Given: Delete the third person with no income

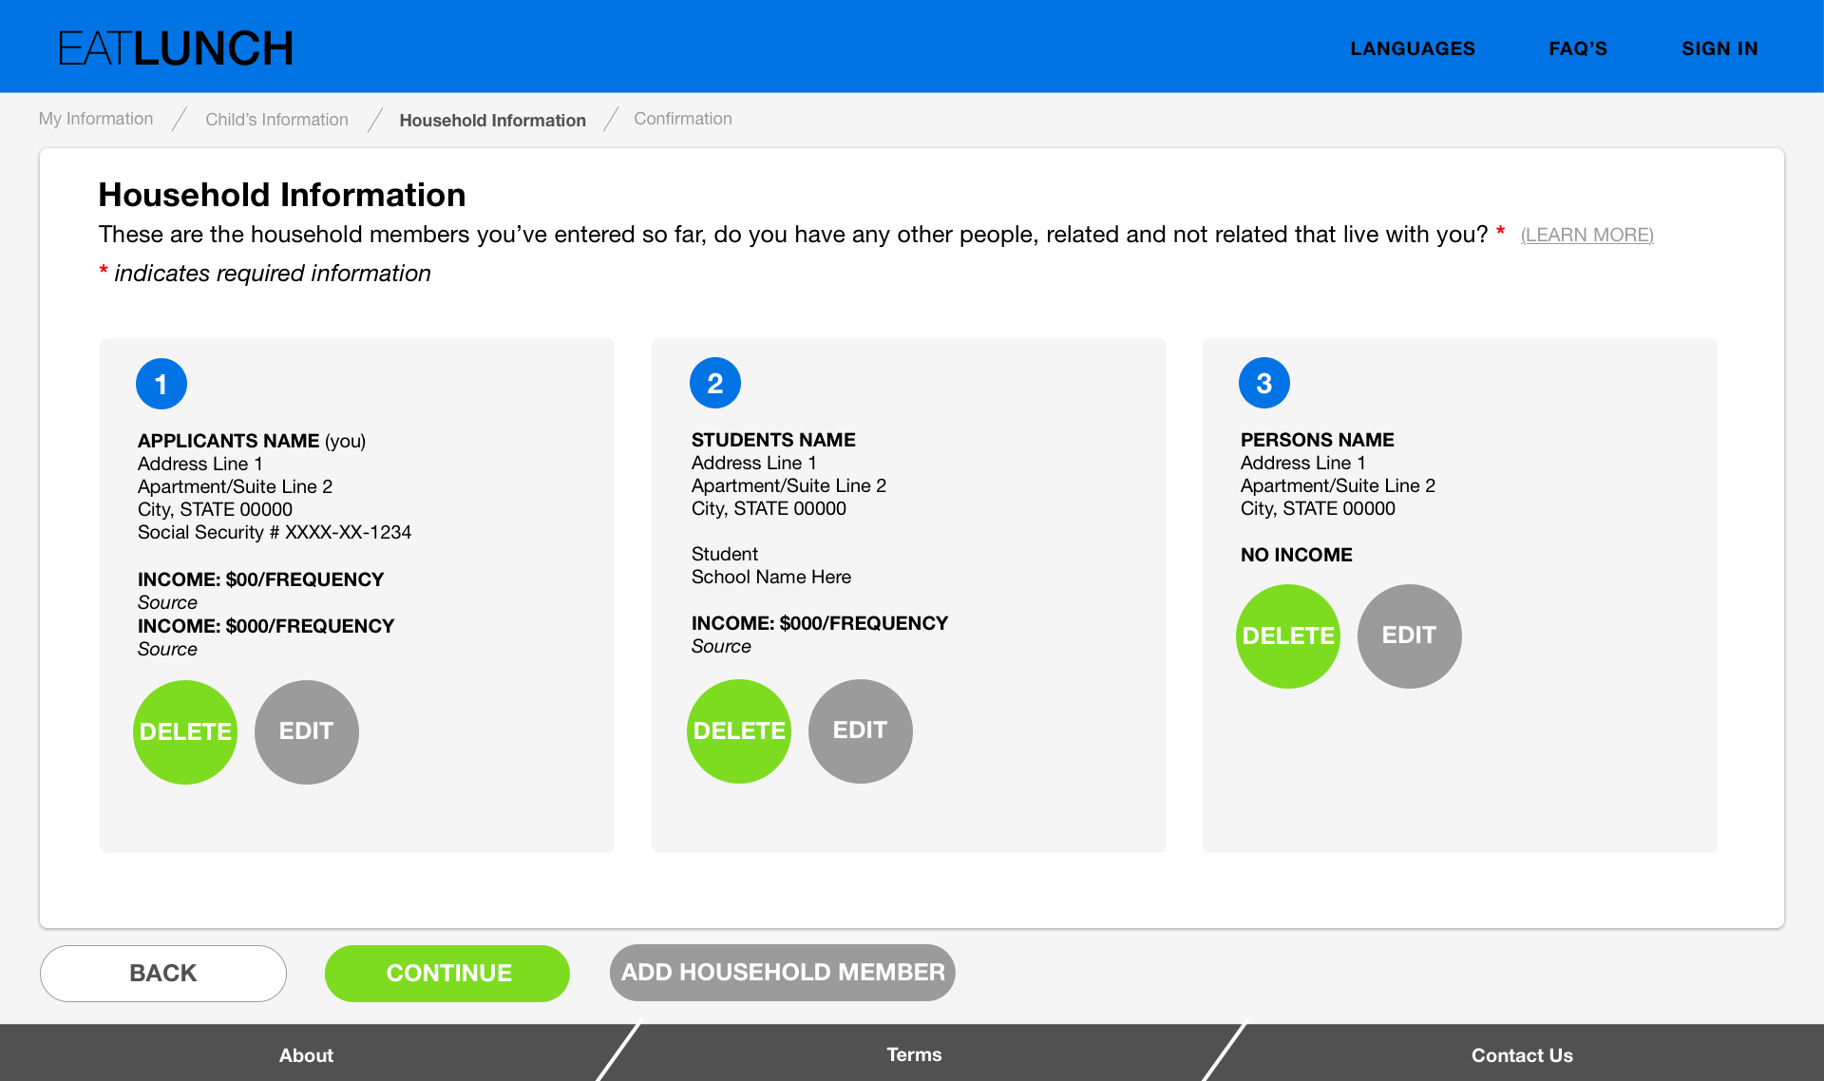Looking at the screenshot, I should pos(1288,635).
